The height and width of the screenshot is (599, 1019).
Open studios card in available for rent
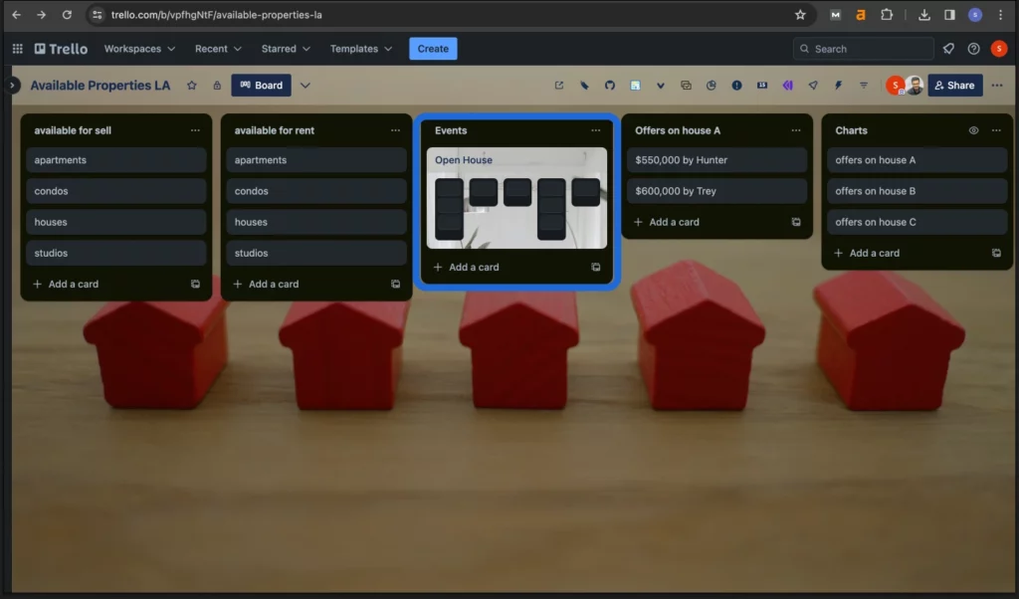click(x=316, y=253)
